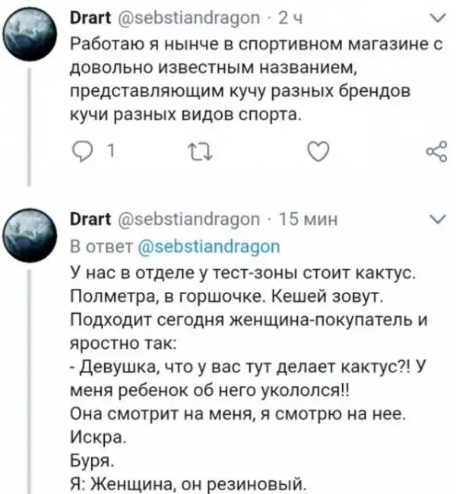Expand the chevron menu on the 15 мин tweet
Screen dimensions: 456x494
pyautogui.click(x=435, y=220)
